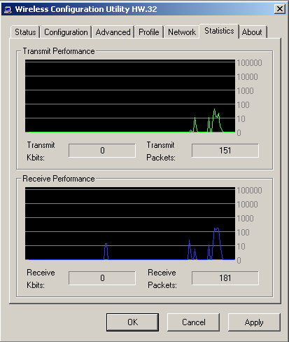Click the Cancel button
Screen dimensions: 289x342
click(193, 322)
